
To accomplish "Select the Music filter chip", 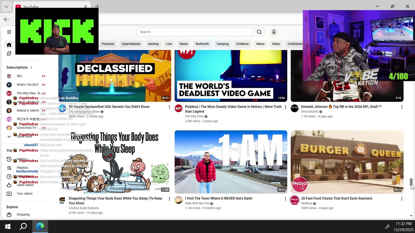I will [184, 44].
